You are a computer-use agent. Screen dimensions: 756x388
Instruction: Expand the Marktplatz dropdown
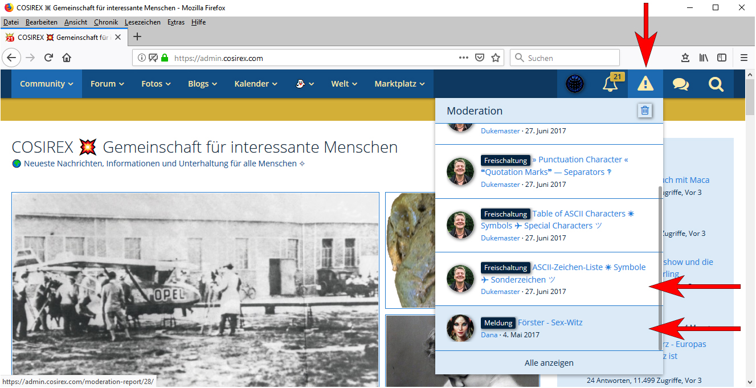pos(399,84)
